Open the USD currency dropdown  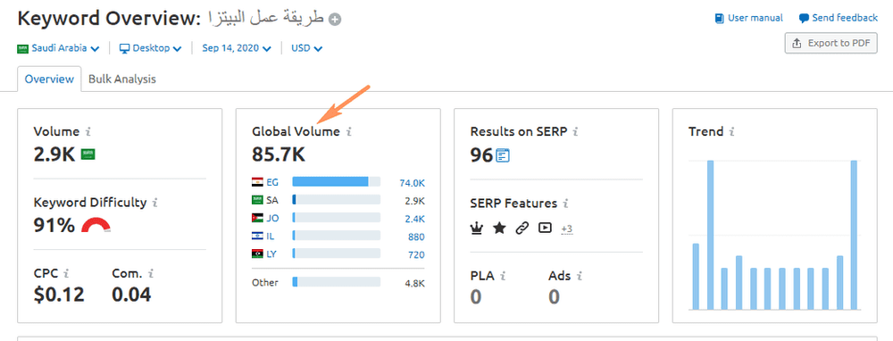click(x=307, y=48)
